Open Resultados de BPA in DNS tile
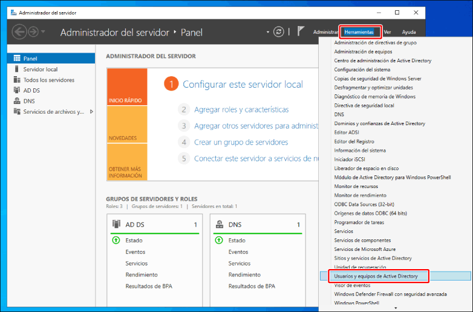 point(252,286)
